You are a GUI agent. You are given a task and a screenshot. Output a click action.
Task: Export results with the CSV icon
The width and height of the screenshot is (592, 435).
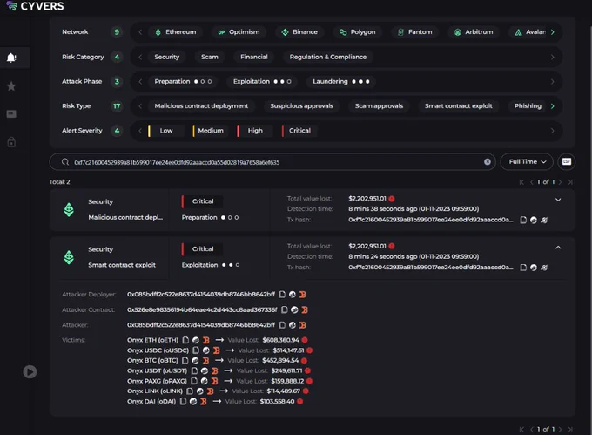[x=567, y=162]
